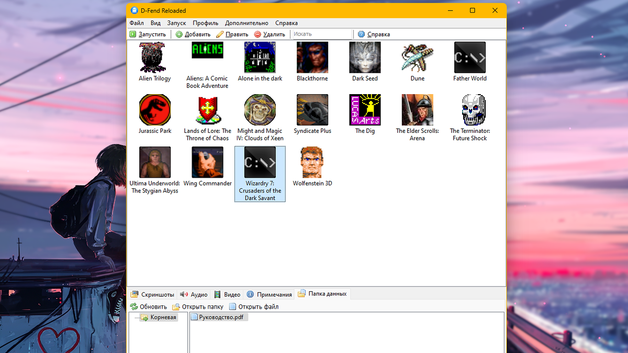Viewport: 628px width, 353px height.
Task: Select the Dark Seed game icon
Action: (365, 57)
